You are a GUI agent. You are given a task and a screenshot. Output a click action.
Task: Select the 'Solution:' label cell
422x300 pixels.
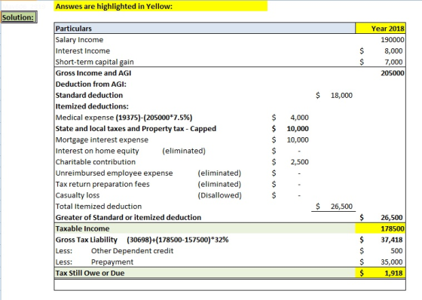pos(18,17)
